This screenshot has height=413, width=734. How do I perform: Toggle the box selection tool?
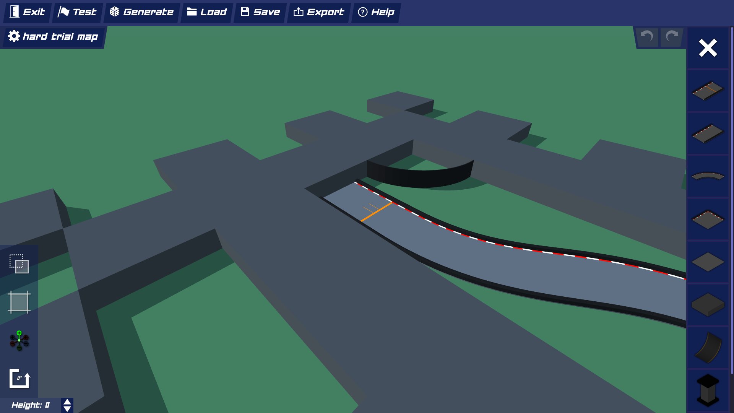click(x=19, y=263)
